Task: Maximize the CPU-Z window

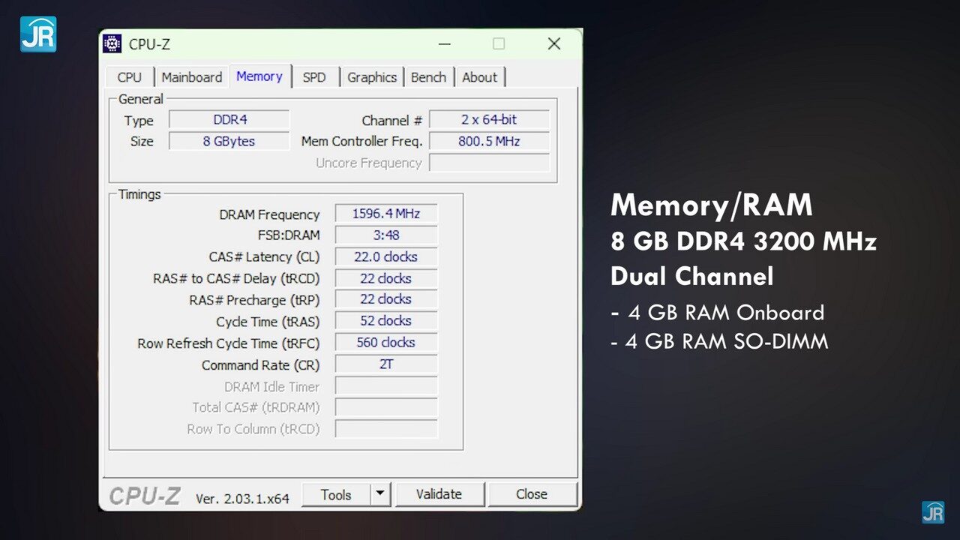Action: click(x=499, y=43)
